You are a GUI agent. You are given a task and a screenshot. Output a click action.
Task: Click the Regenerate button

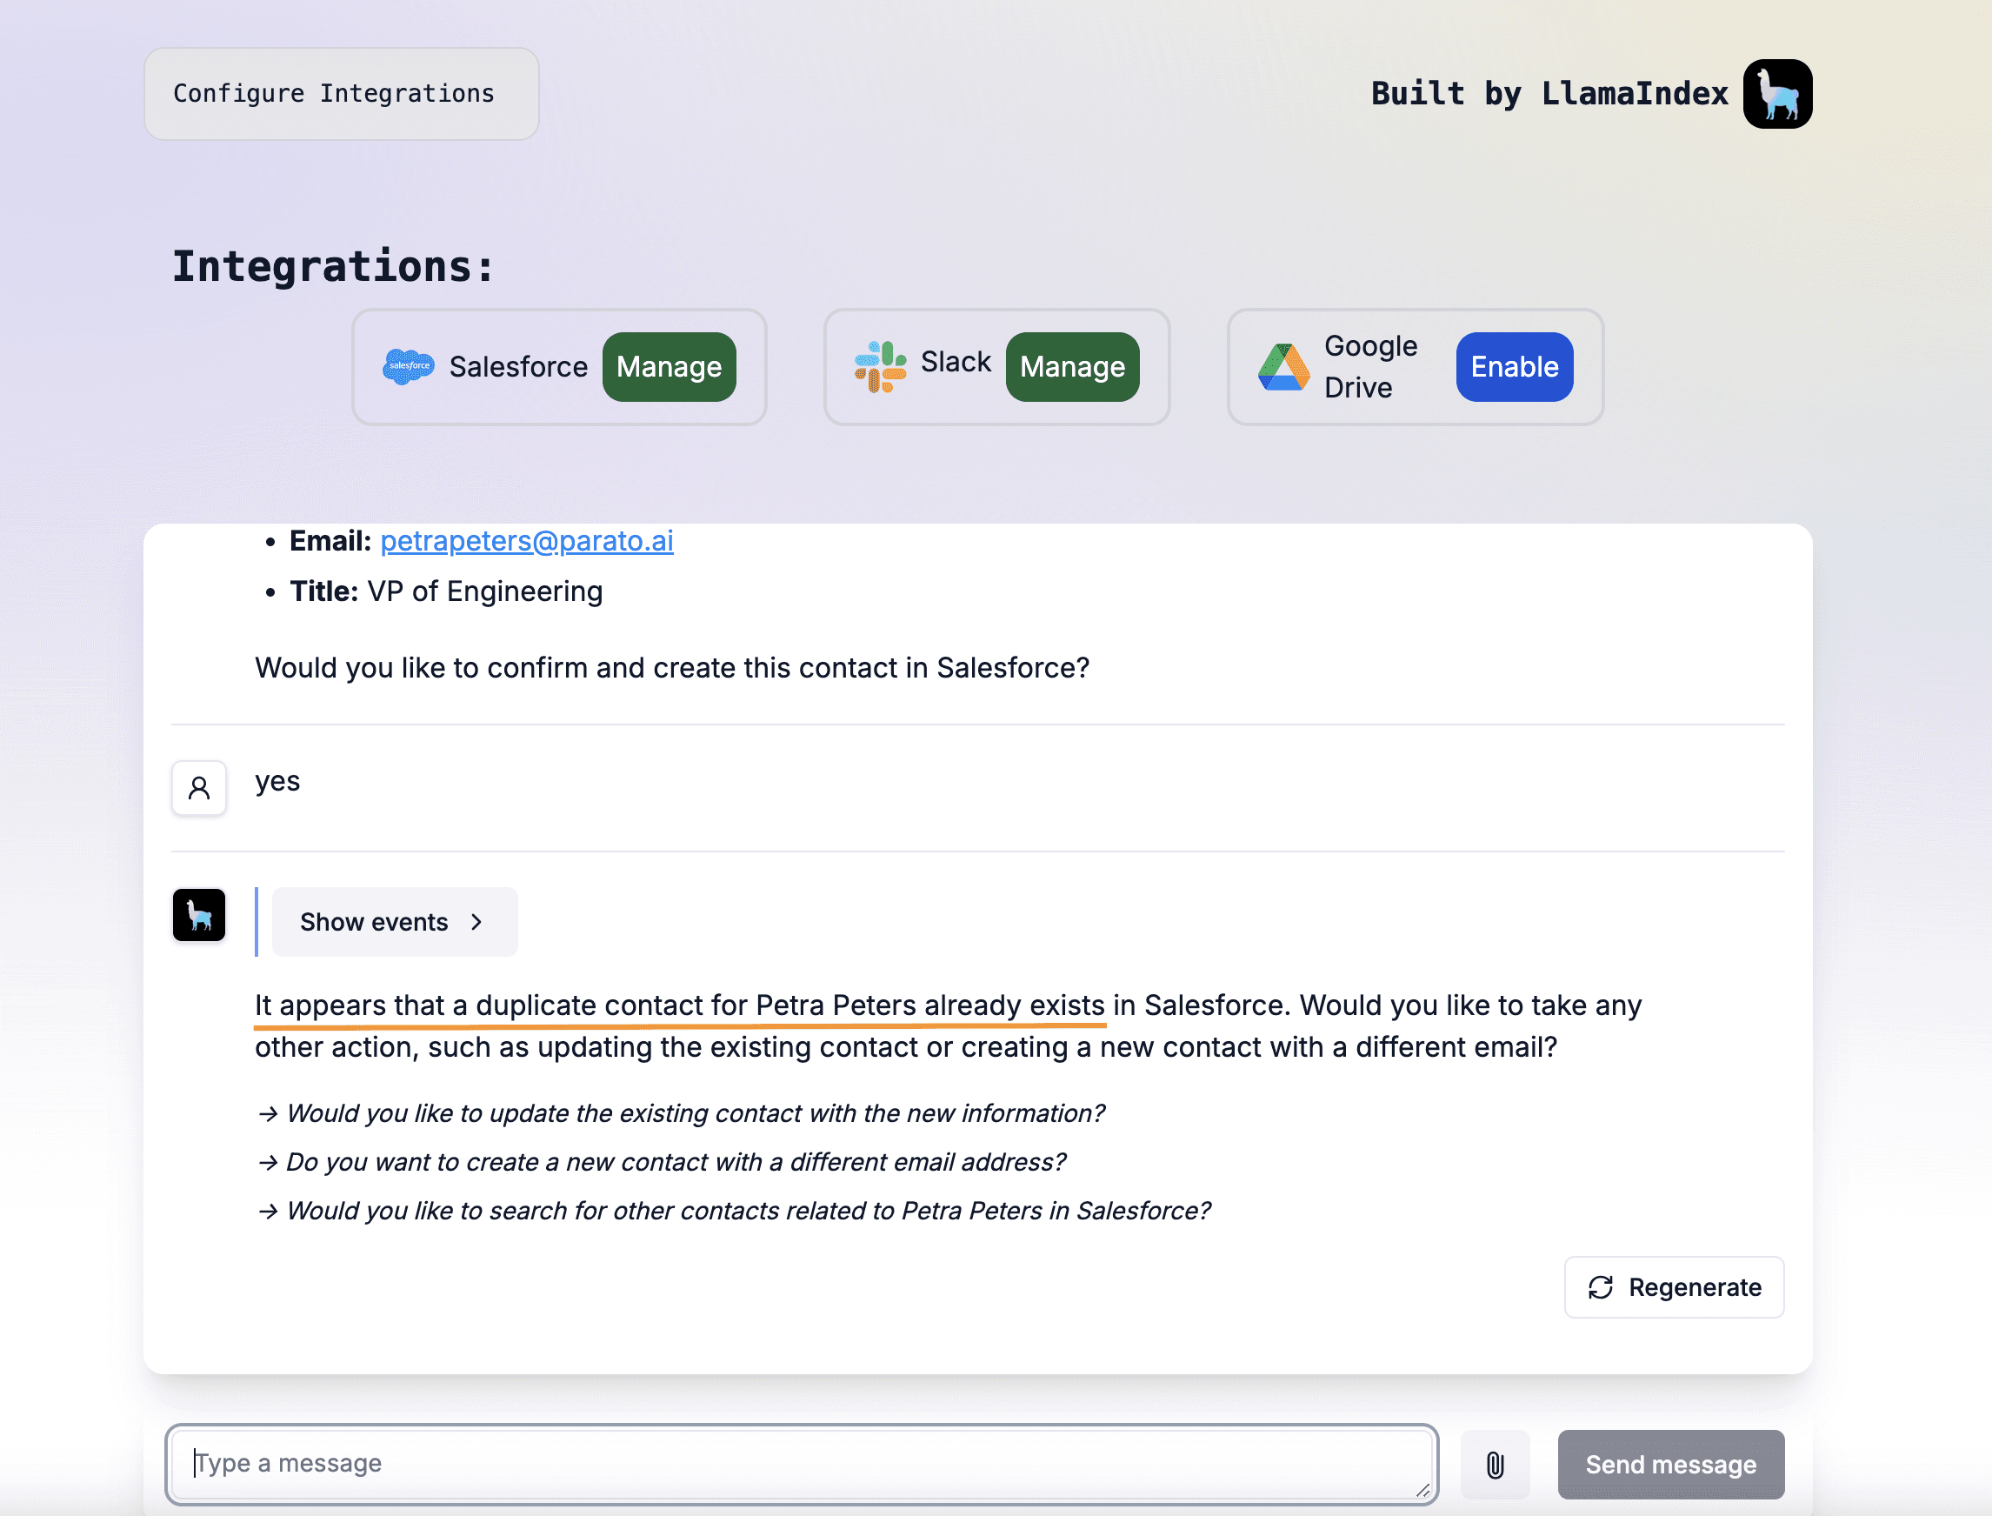(x=1674, y=1286)
